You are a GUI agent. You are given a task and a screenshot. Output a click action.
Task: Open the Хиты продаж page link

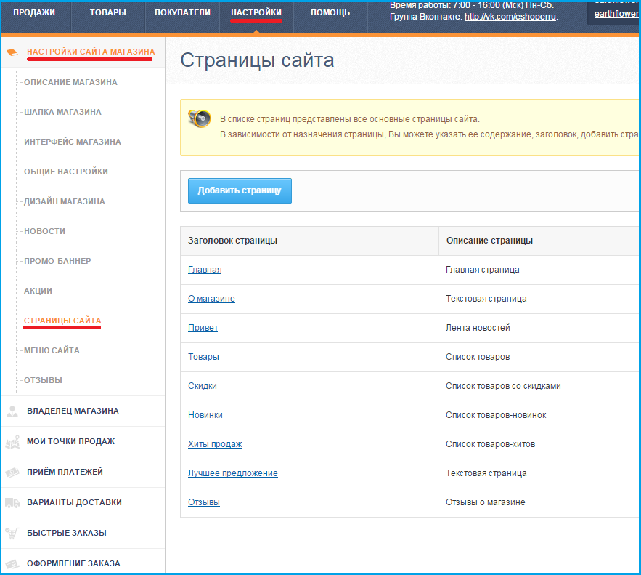click(215, 444)
